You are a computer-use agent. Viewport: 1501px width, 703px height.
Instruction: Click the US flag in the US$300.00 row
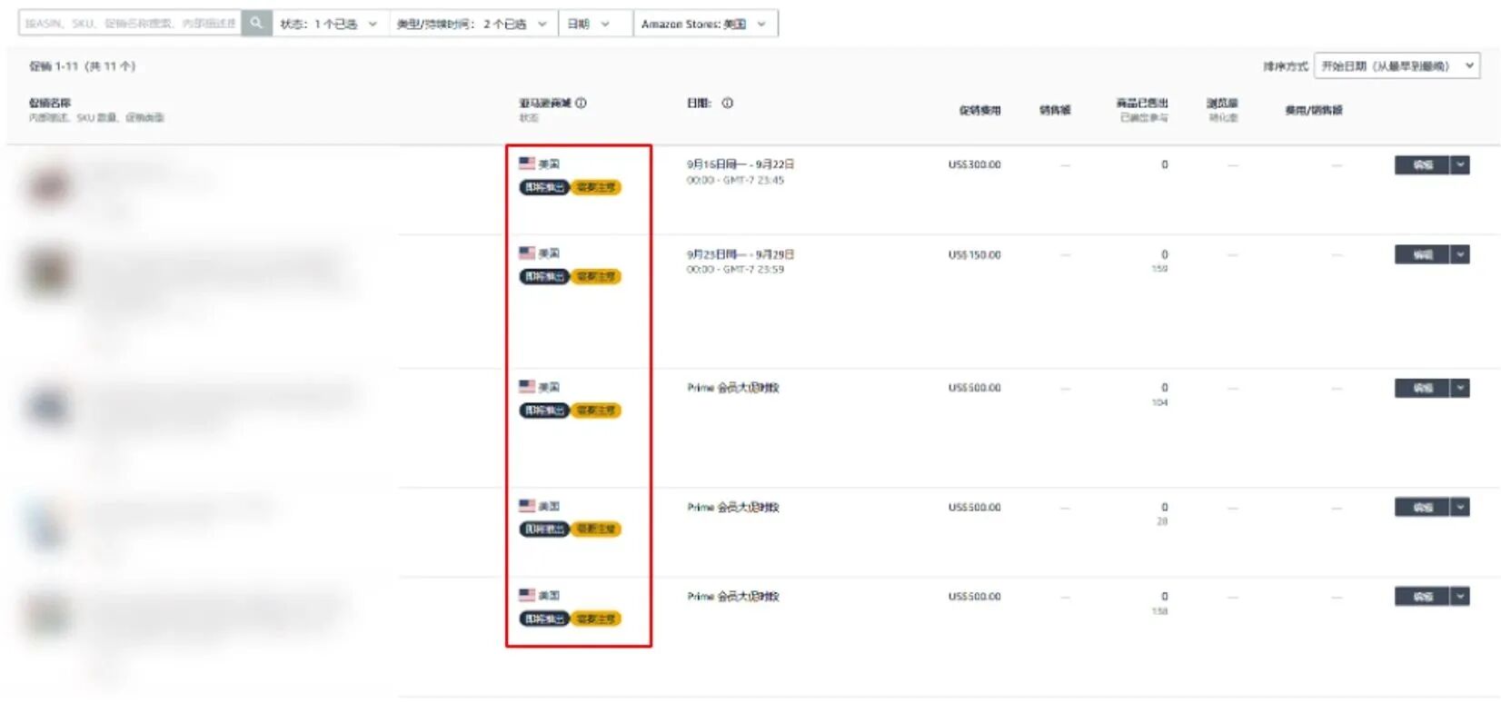pyautogui.click(x=527, y=163)
